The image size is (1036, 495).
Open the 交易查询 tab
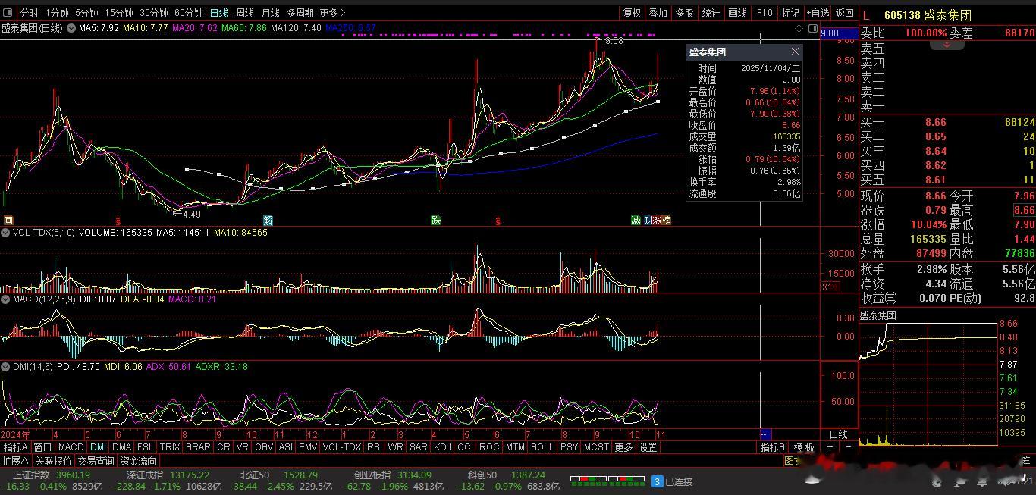[x=96, y=461]
